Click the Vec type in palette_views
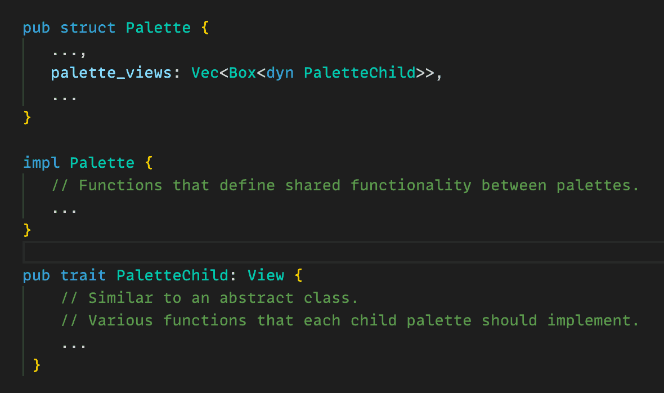 (205, 73)
